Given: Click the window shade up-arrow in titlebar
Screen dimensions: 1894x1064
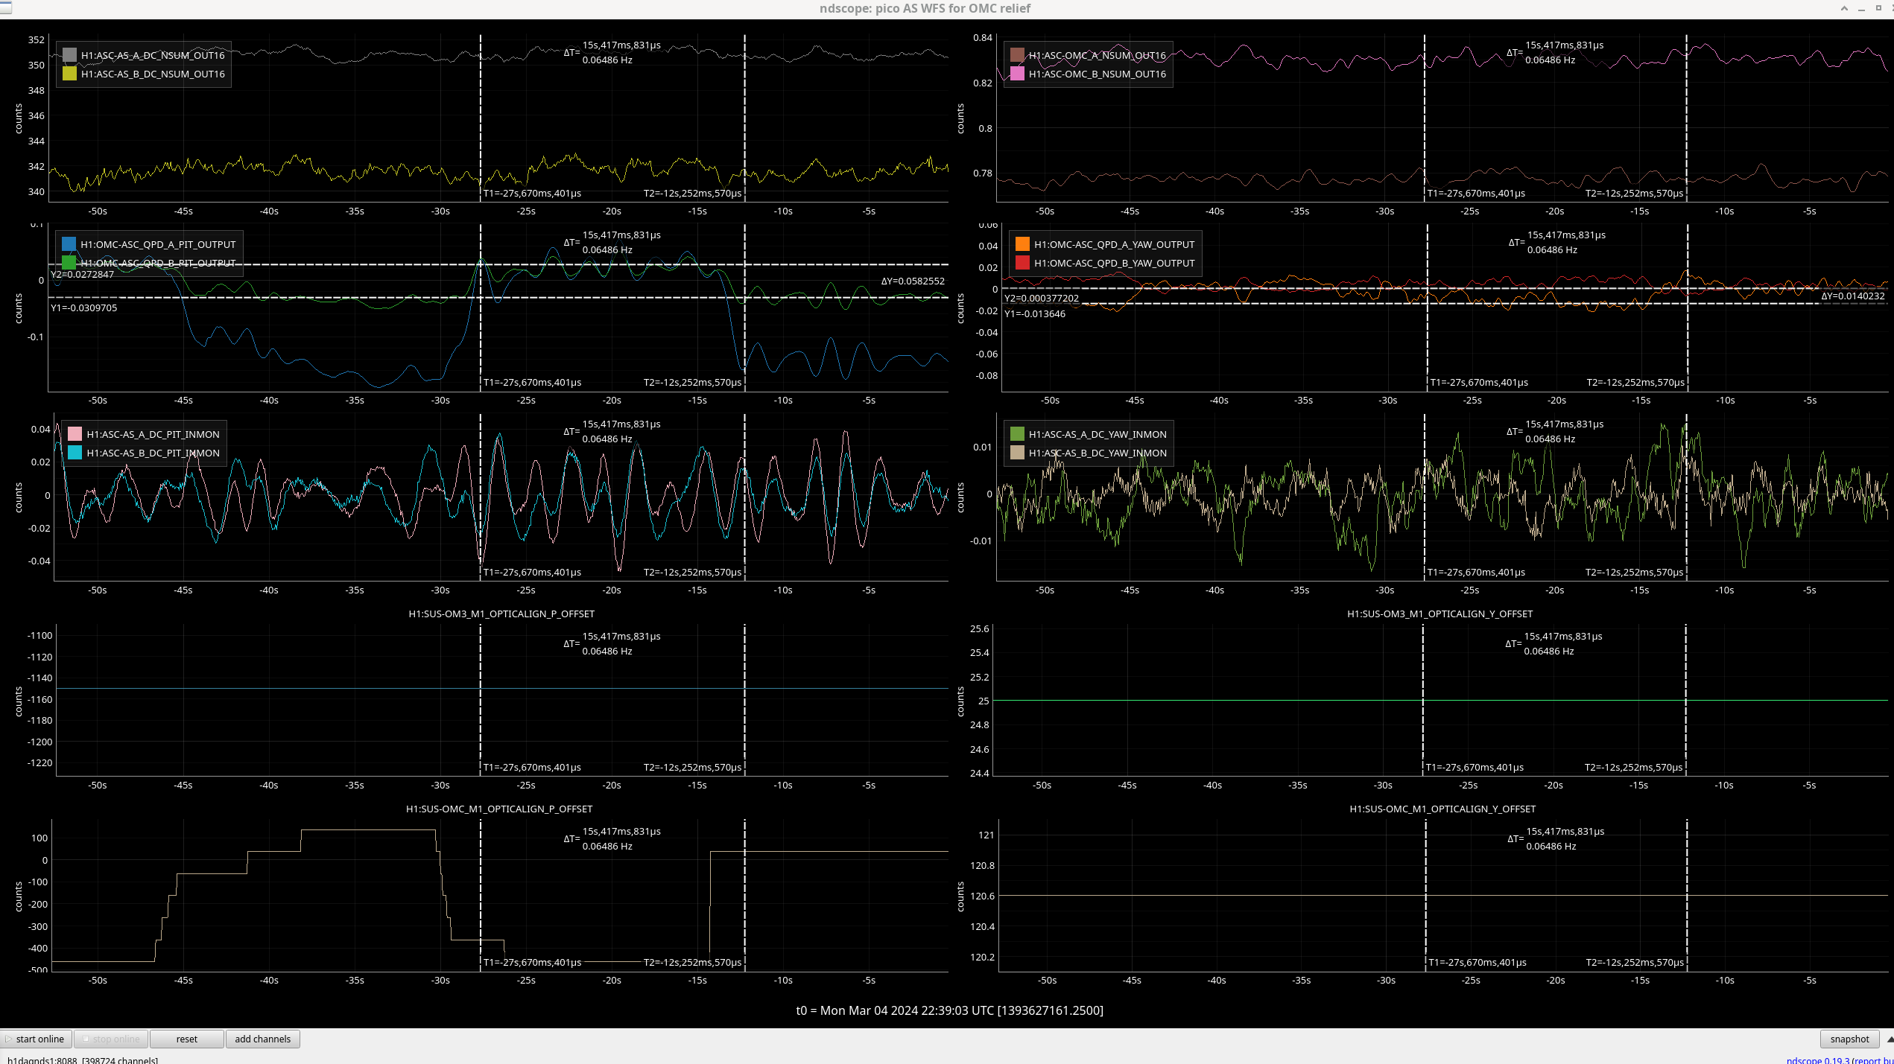Looking at the screenshot, I should [x=1844, y=8].
